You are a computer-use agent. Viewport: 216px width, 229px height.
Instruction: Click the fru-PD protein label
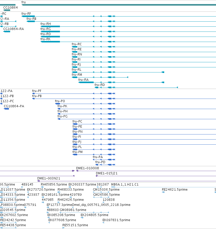[100, 162]
